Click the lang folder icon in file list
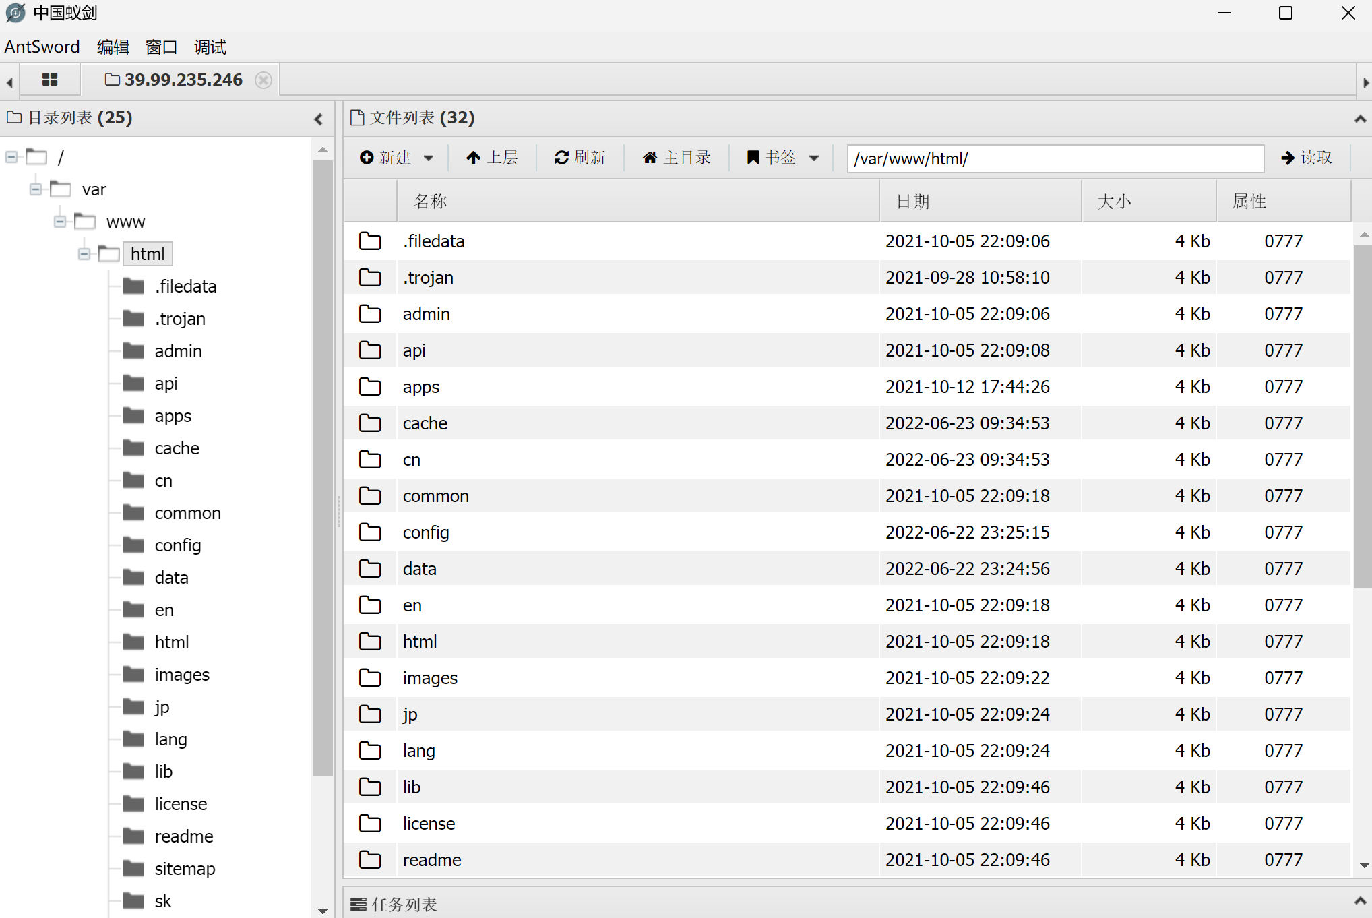 (x=370, y=750)
